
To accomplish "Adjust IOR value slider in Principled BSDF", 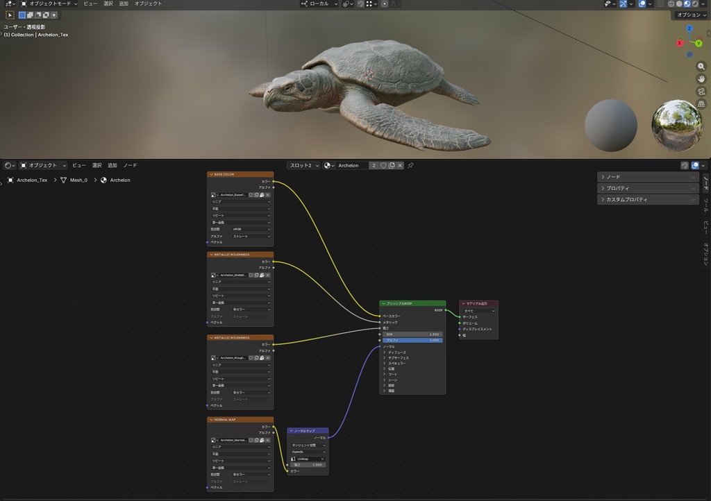I will (x=412, y=334).
